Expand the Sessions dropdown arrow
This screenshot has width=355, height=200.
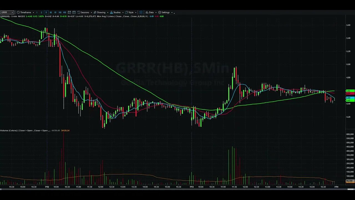point(91,12)
